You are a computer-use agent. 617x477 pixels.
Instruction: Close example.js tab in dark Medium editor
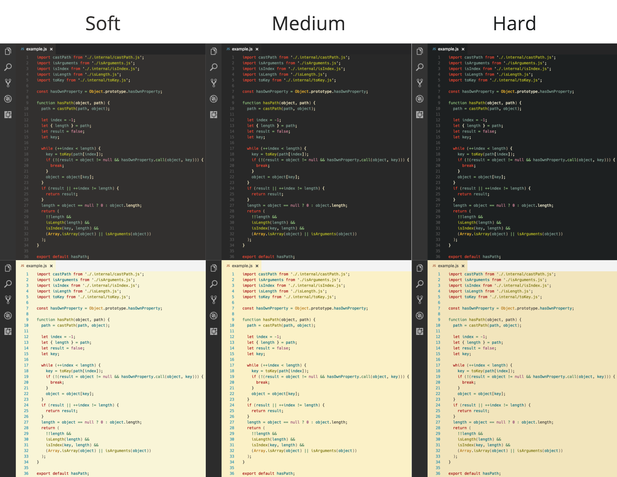pyautogui.click(x=257, y=49)
